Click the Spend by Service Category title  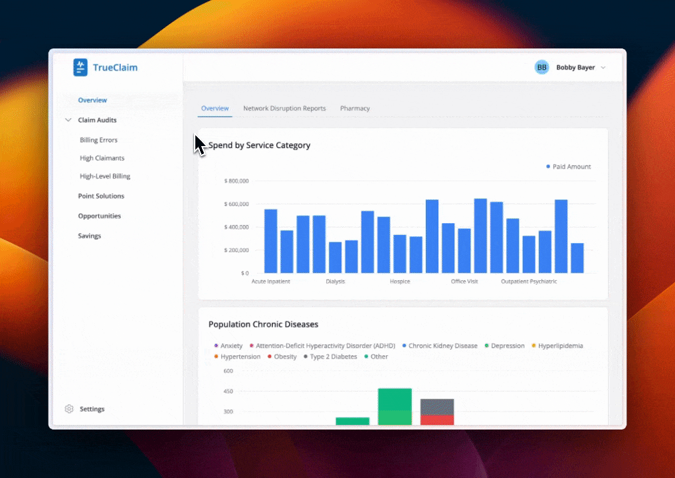(259, 145)
